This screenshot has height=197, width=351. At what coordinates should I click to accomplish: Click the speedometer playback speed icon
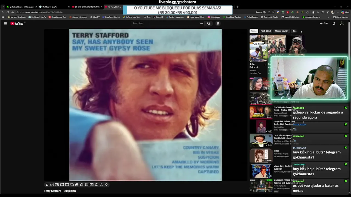click(x=82, y=185)
